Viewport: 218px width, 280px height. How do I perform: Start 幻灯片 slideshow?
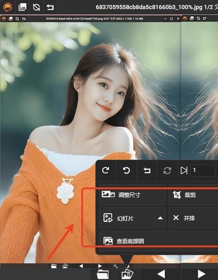point(127,218)
